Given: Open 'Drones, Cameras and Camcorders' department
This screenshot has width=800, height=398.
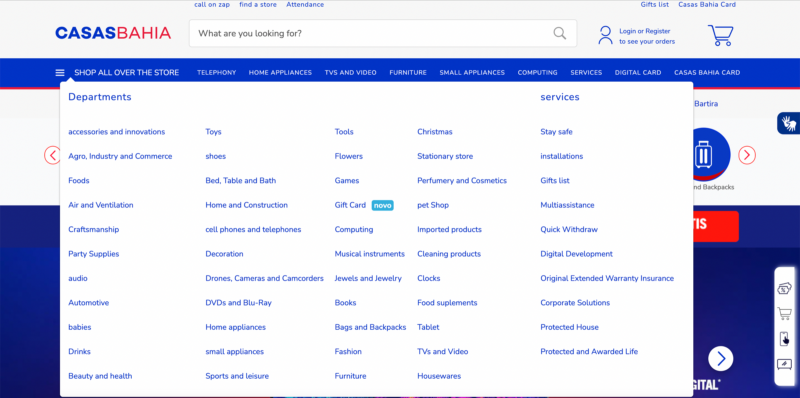Looking at the screenshot, I should [265, 278].
